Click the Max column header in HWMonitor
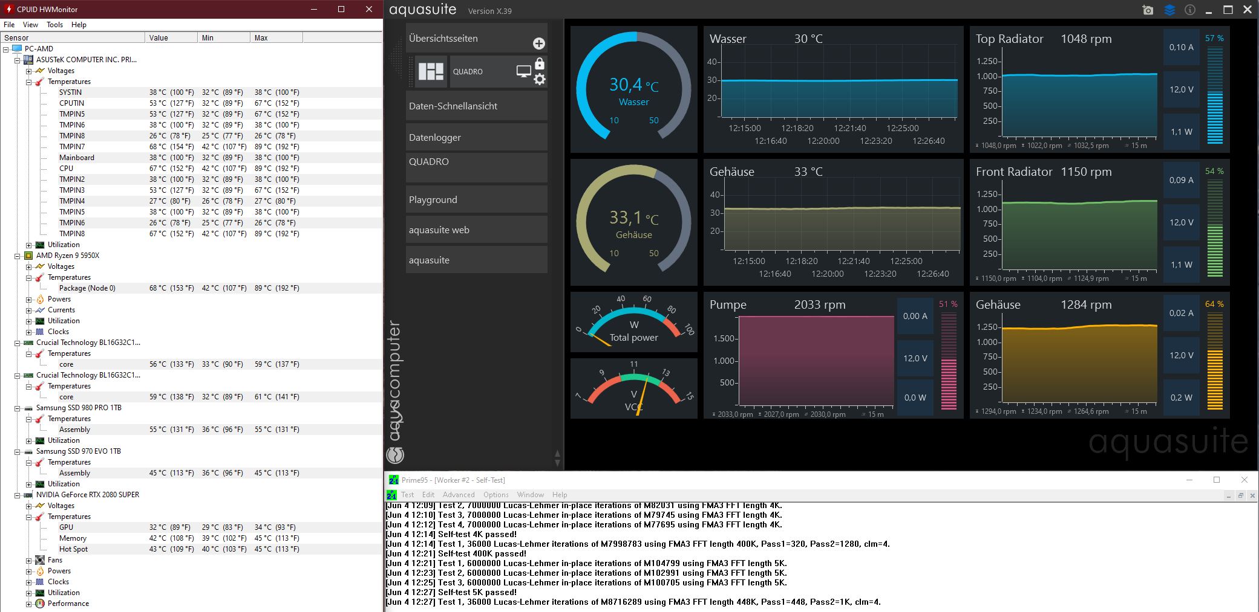This screenshot has width=1259, height=612. coord(276,37)
